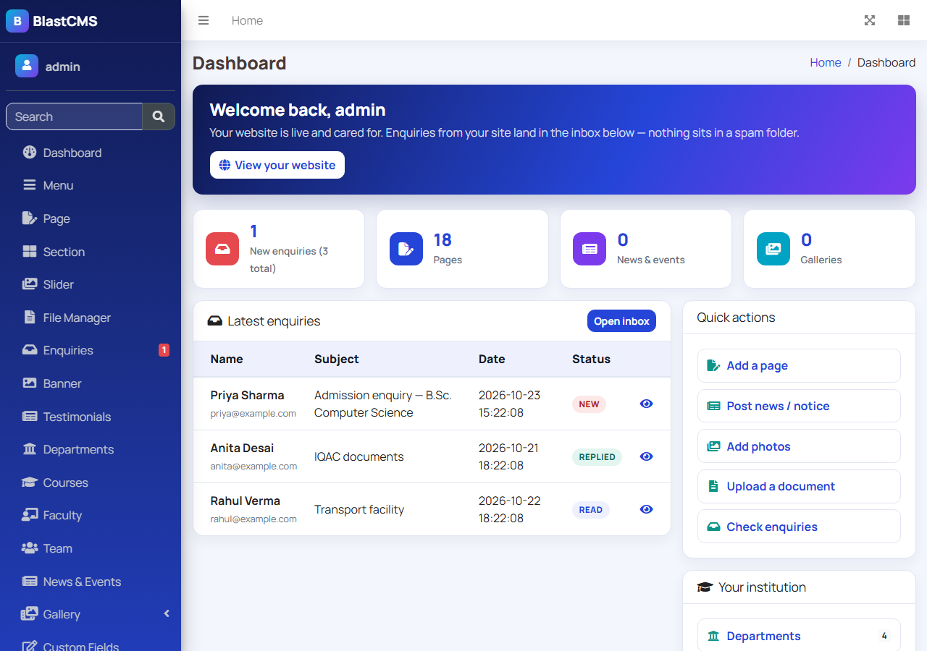
Task: Open the grid panel icon in top bar
Action: click(x=904, y=20)
